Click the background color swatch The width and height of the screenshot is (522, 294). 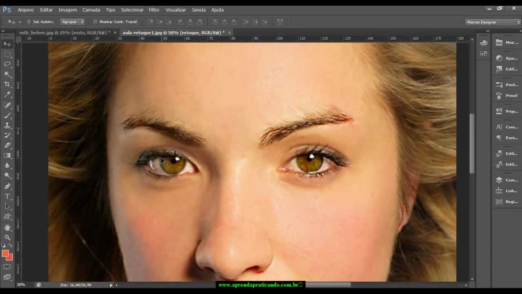(10, 258)
